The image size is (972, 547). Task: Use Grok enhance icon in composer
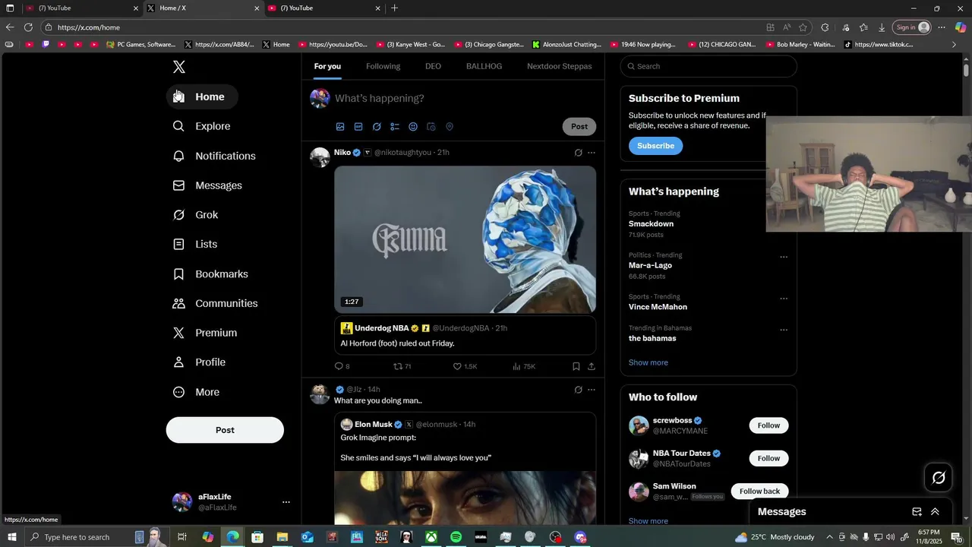(x=377, y=127)
